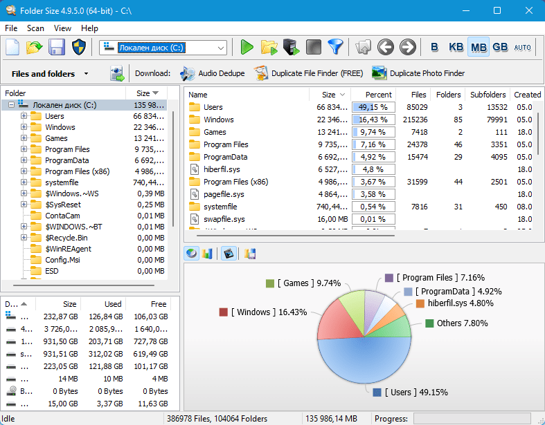
Task: Sort by the Files column header
Action: pos(413,95)
